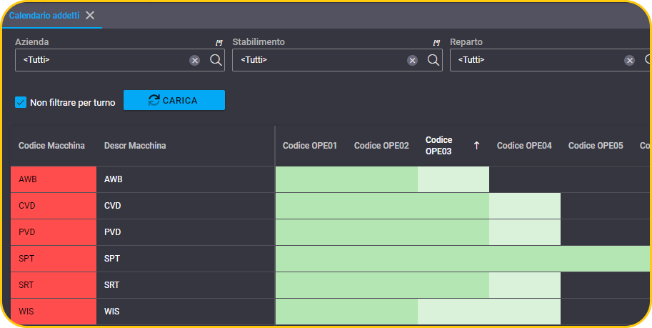Sort by Descr Macchina column
652x328 pixels.
pos(135,146)
